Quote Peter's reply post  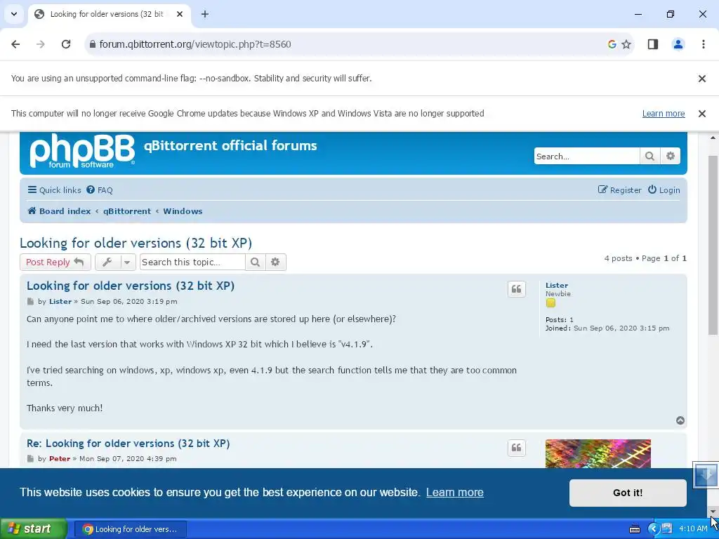tap(516, 448)
